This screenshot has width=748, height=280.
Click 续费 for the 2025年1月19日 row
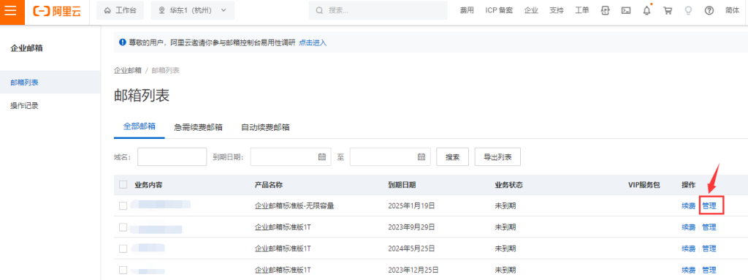688,206
